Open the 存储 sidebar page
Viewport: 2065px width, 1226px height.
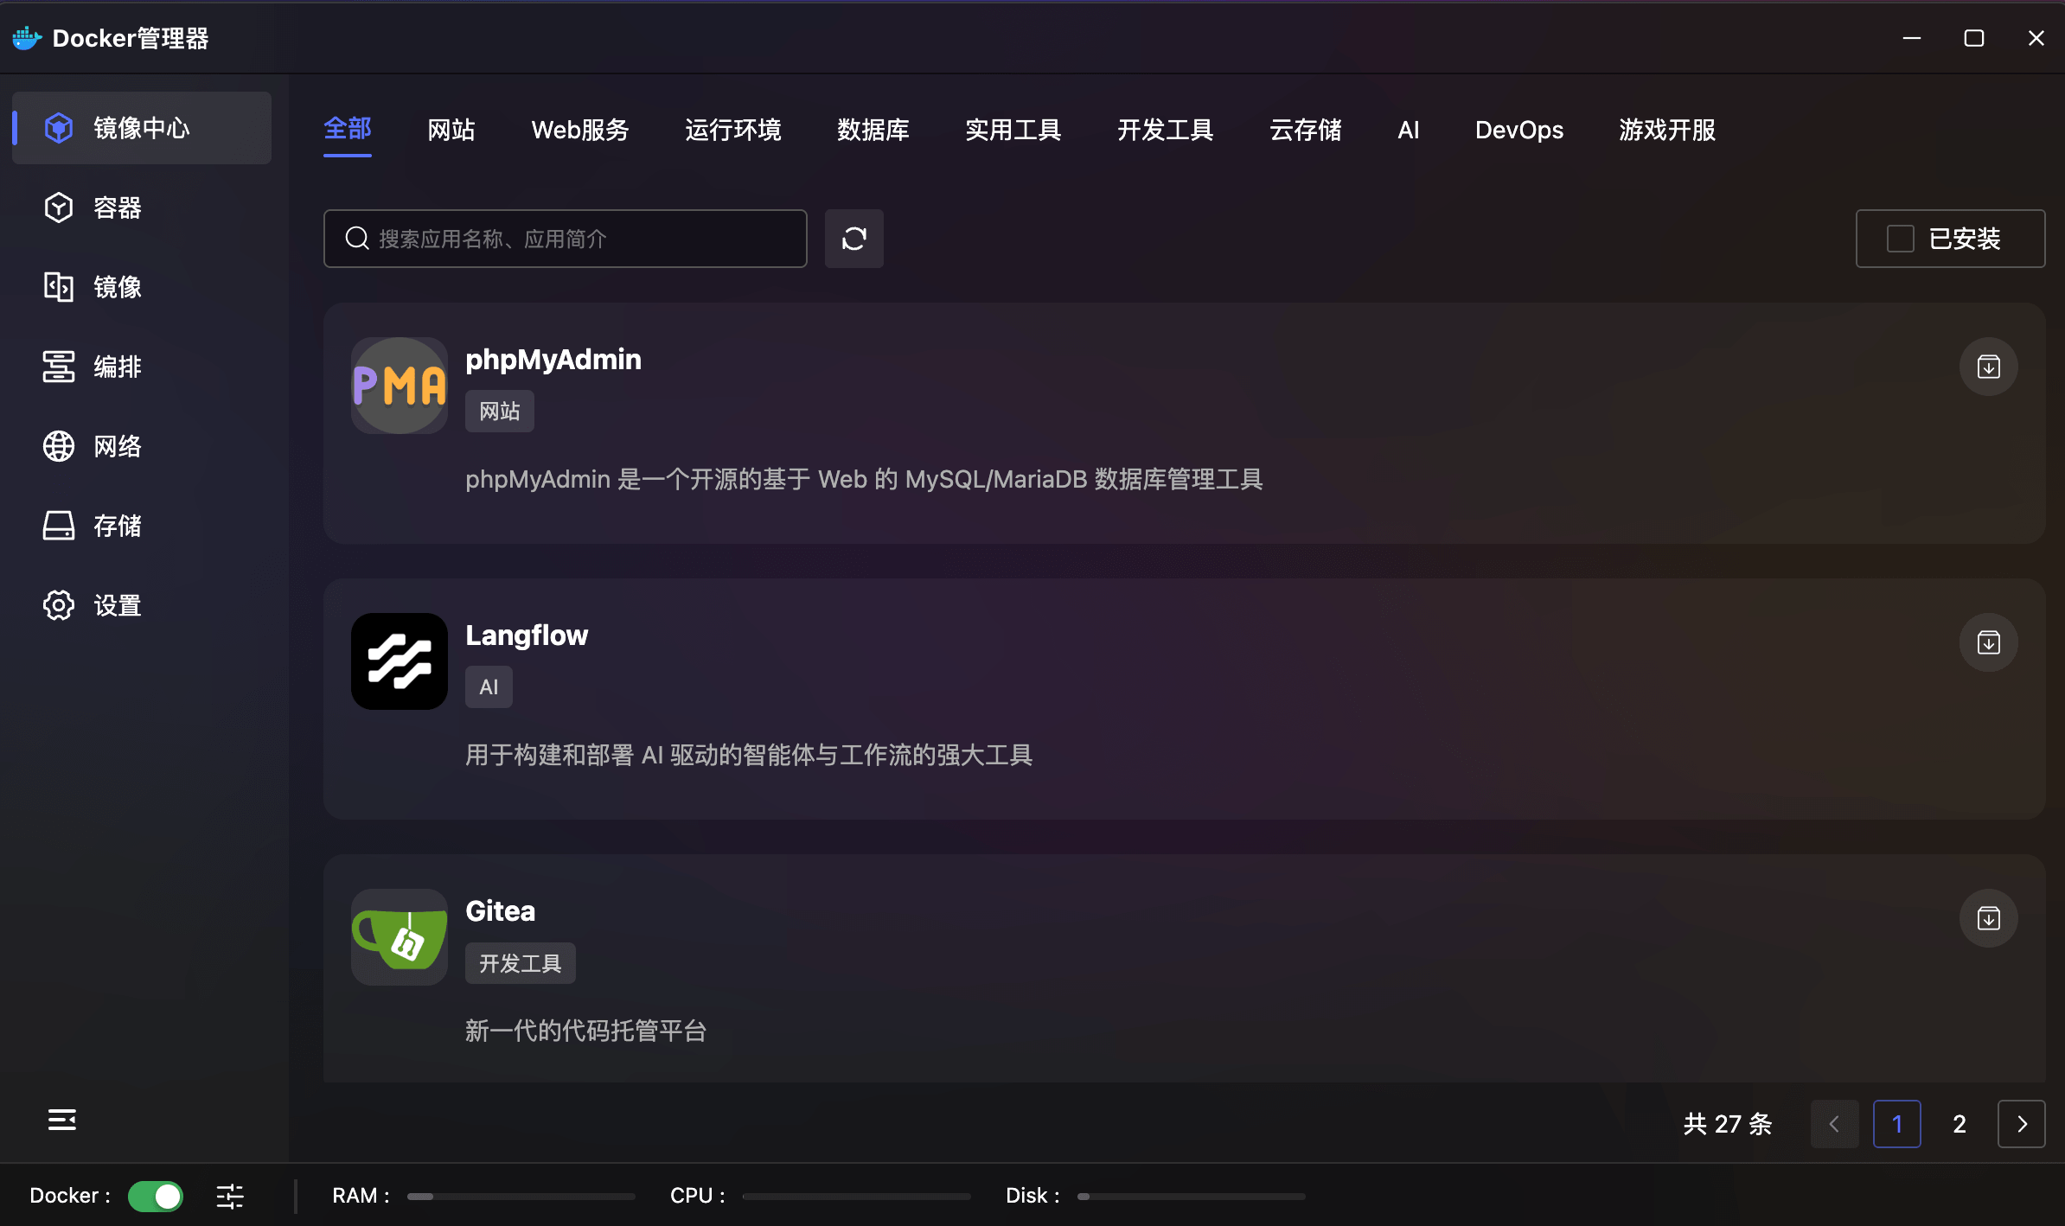click(142, 526)
